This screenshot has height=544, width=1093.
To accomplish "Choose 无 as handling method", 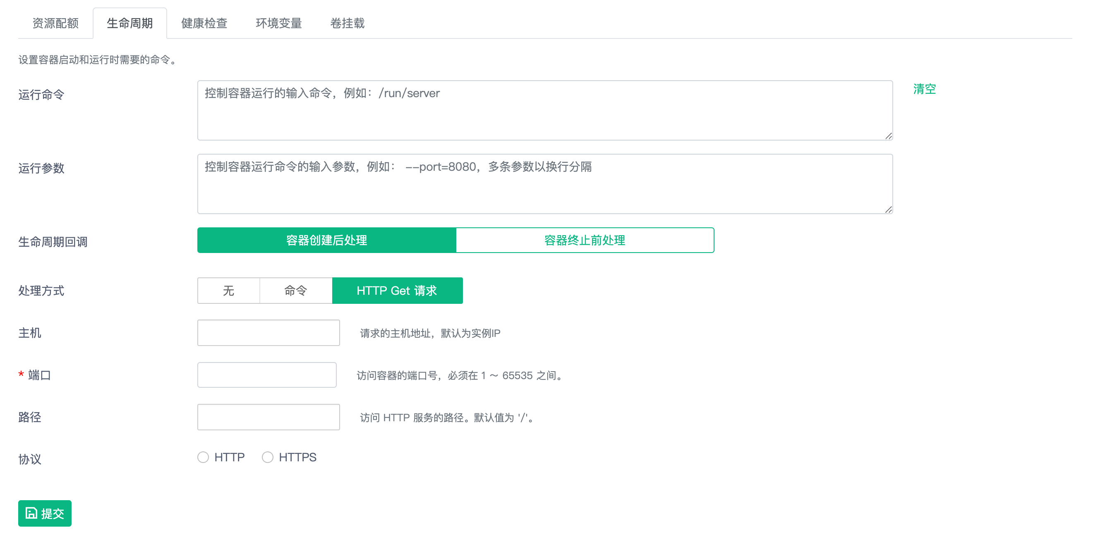I will pyautogui.click(x=228, y=291).
